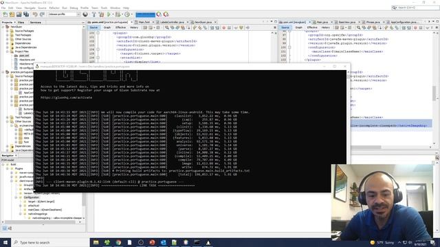440x247 pixels.
Task: Click the Profile Project clock icon
Action: [127, 14]
